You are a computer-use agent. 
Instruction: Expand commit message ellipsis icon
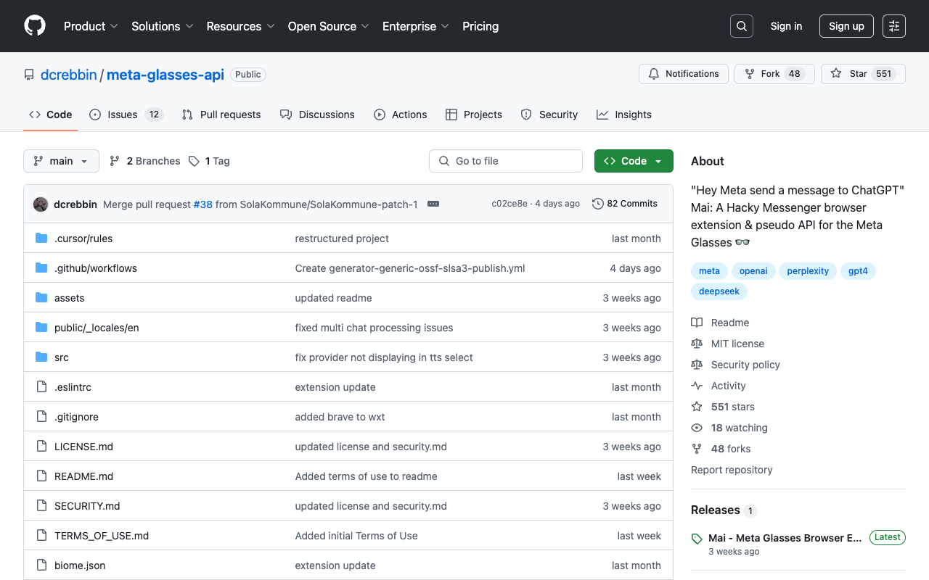(433, 204)
